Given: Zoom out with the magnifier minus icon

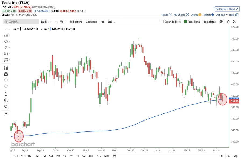Looking at the screenshot, I should pyautogui.click(x=6, y=106).
